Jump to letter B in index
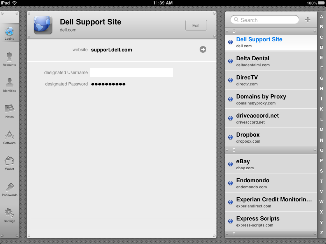Image resolution: width=326 pixels, height=244 pixels. click(322, 27)
